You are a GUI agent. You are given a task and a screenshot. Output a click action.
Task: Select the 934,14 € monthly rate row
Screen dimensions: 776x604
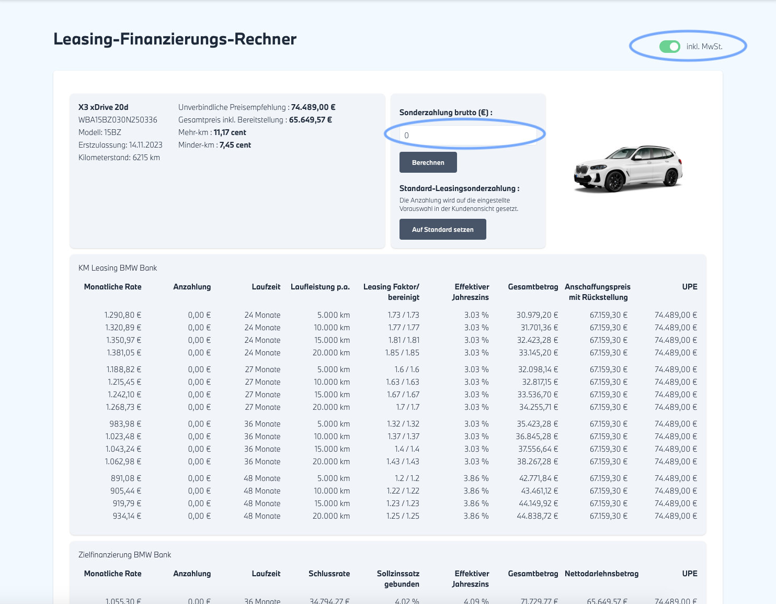click(x=127, y=516)
